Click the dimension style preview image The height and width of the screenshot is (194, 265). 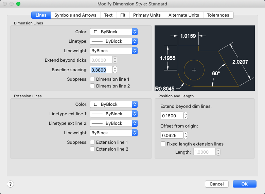pyautogui.click(x=205, y=58)
